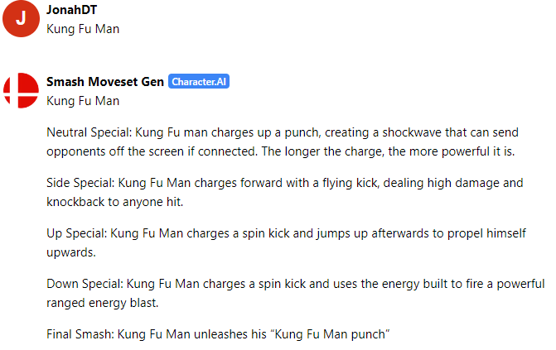
Task: Select the Neutral Special paragraph
Action: (283, 141)
